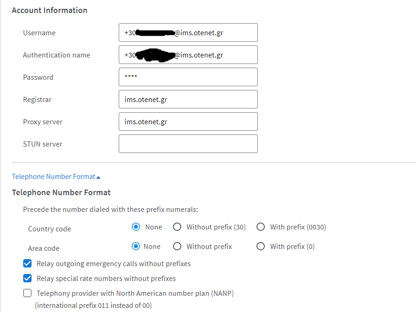This screenshot has height=312, width=416.
Task: Select Country code With prefix (0030)
Action: [x=261, y=227]
